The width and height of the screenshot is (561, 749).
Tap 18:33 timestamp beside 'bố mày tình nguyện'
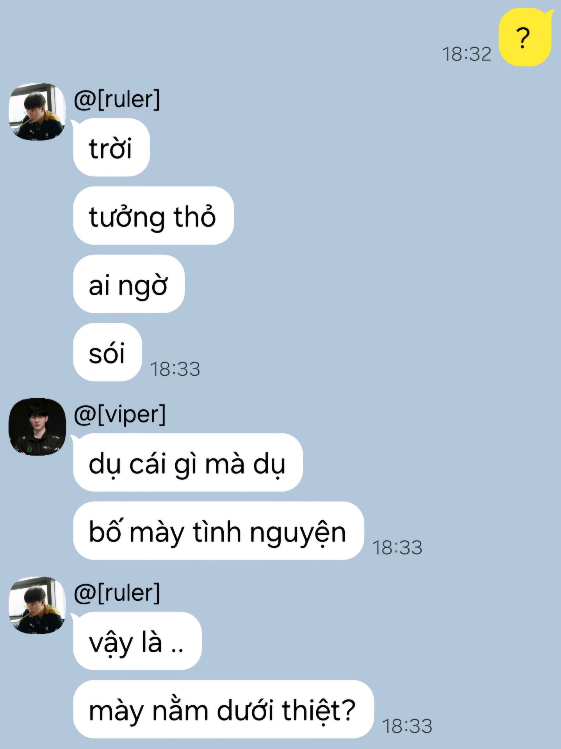(x=397, y=548)
